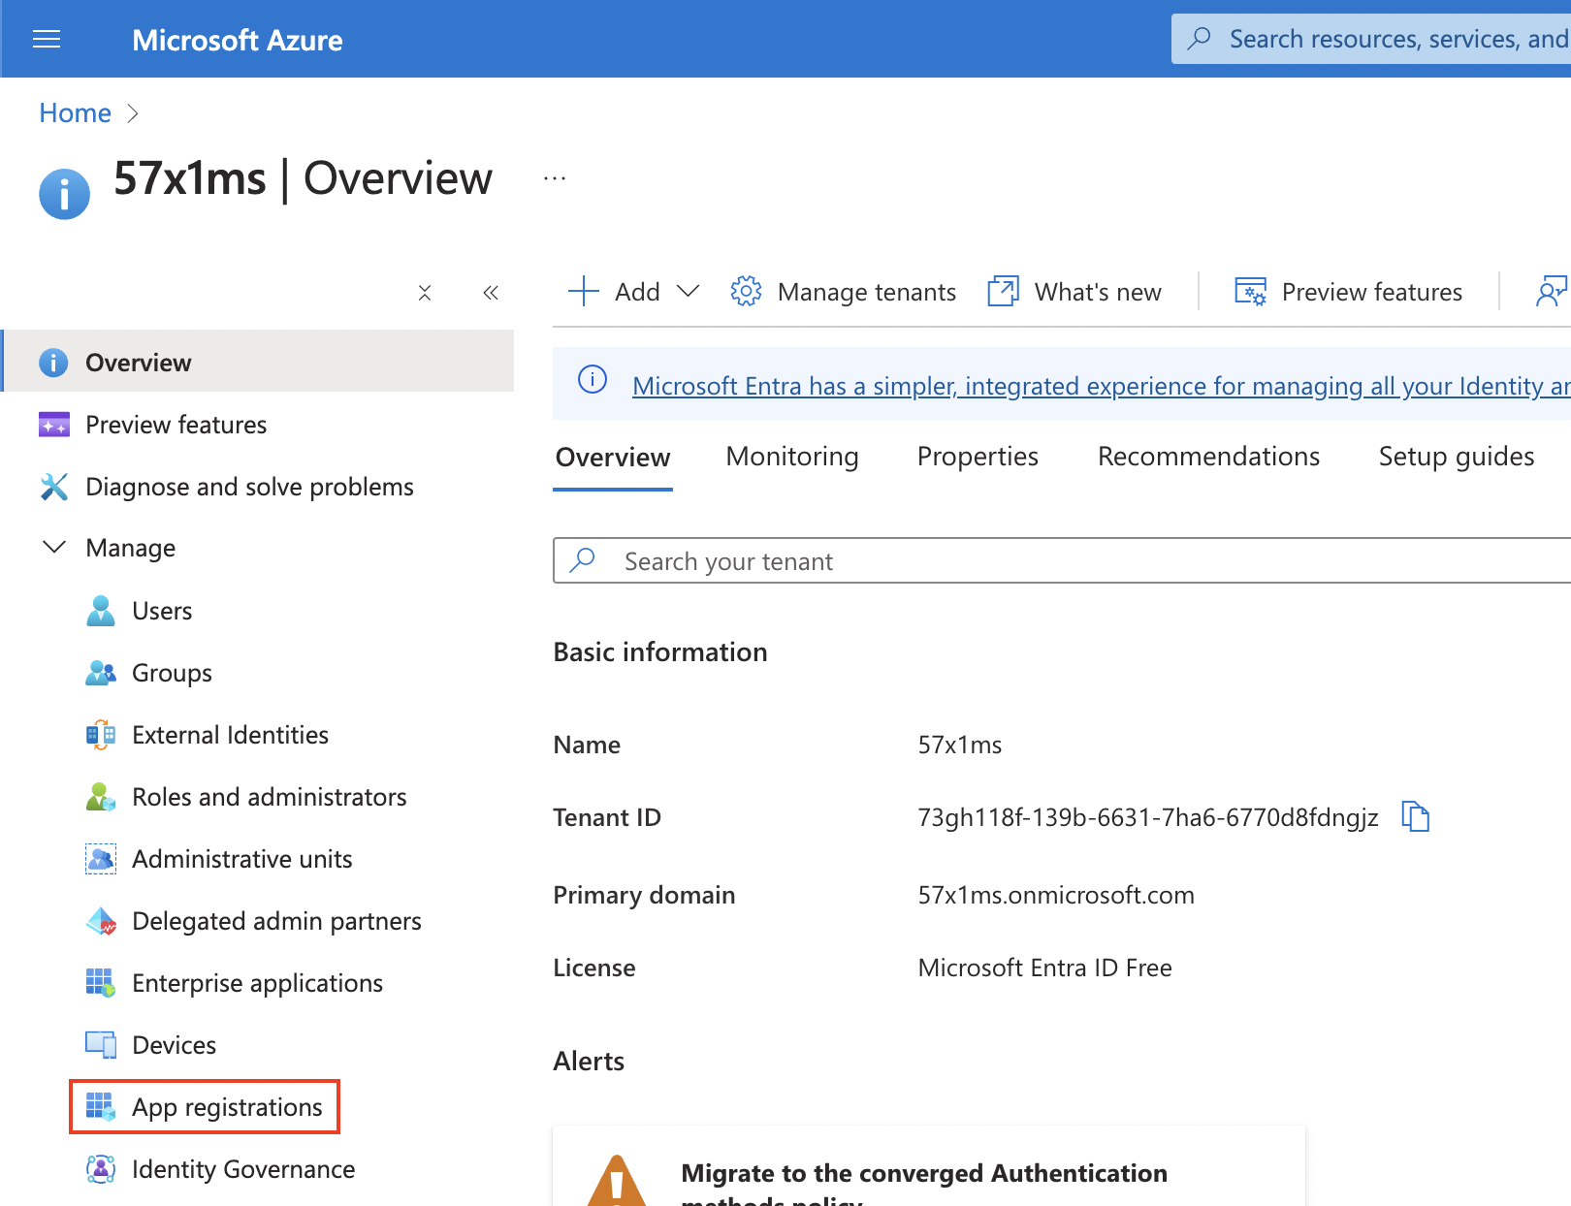Collapse the left navigation pane
This screenshot has width=1571, height=1206.
coord(491,293)
